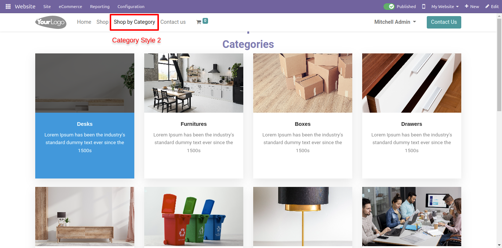This screenshot has width=502, height=248.
Task: Open the Site menu
Action: point(47,7)
